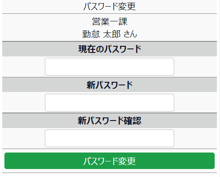
Task: Confirm the password change via bottom button
Action: [109, 161]
